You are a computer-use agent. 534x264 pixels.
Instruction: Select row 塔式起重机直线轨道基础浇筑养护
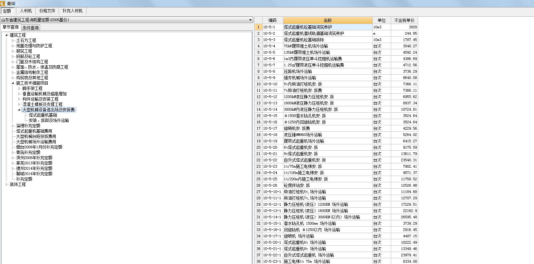[x=336, y=33]
